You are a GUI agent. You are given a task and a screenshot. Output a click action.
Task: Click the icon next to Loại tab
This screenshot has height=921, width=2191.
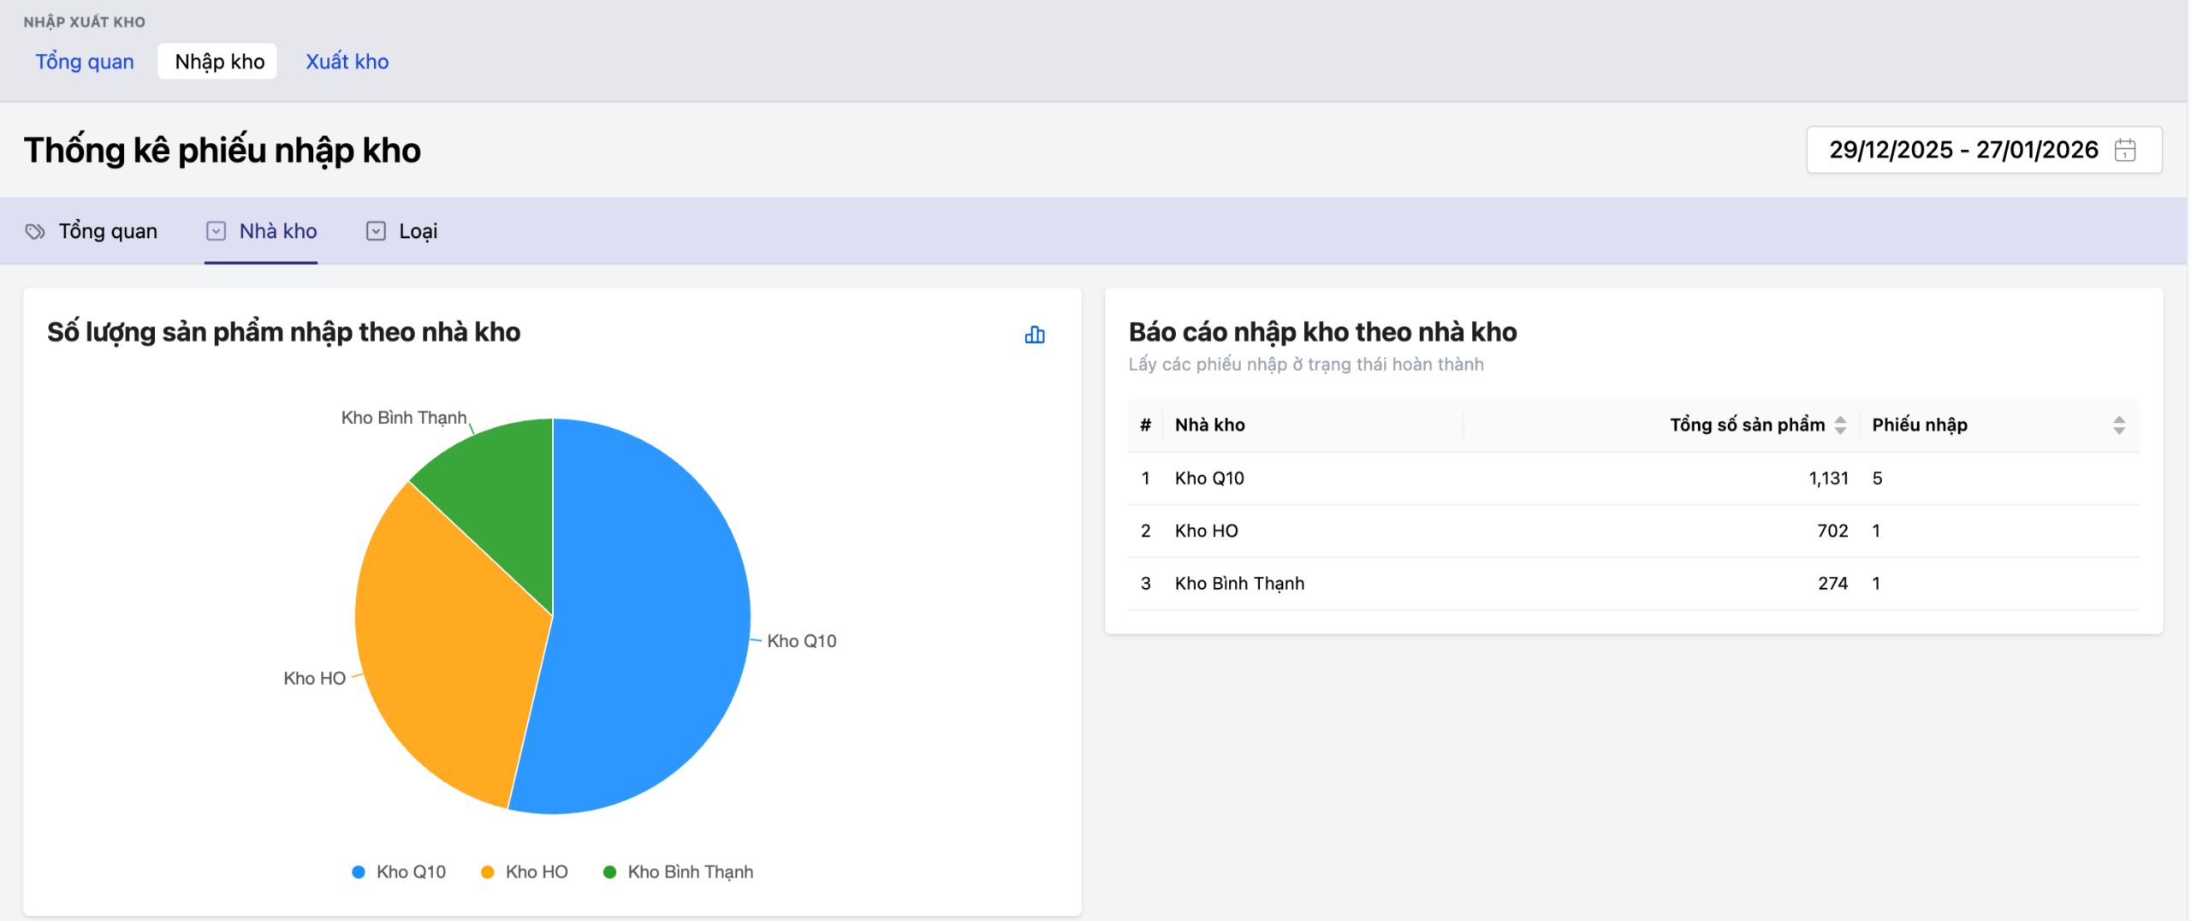[x=376, y=231]
